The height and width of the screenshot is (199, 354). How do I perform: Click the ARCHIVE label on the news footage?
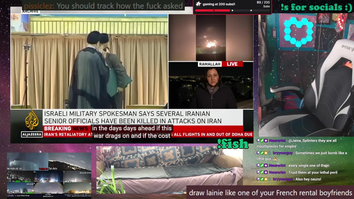click(x=30, y=11)
